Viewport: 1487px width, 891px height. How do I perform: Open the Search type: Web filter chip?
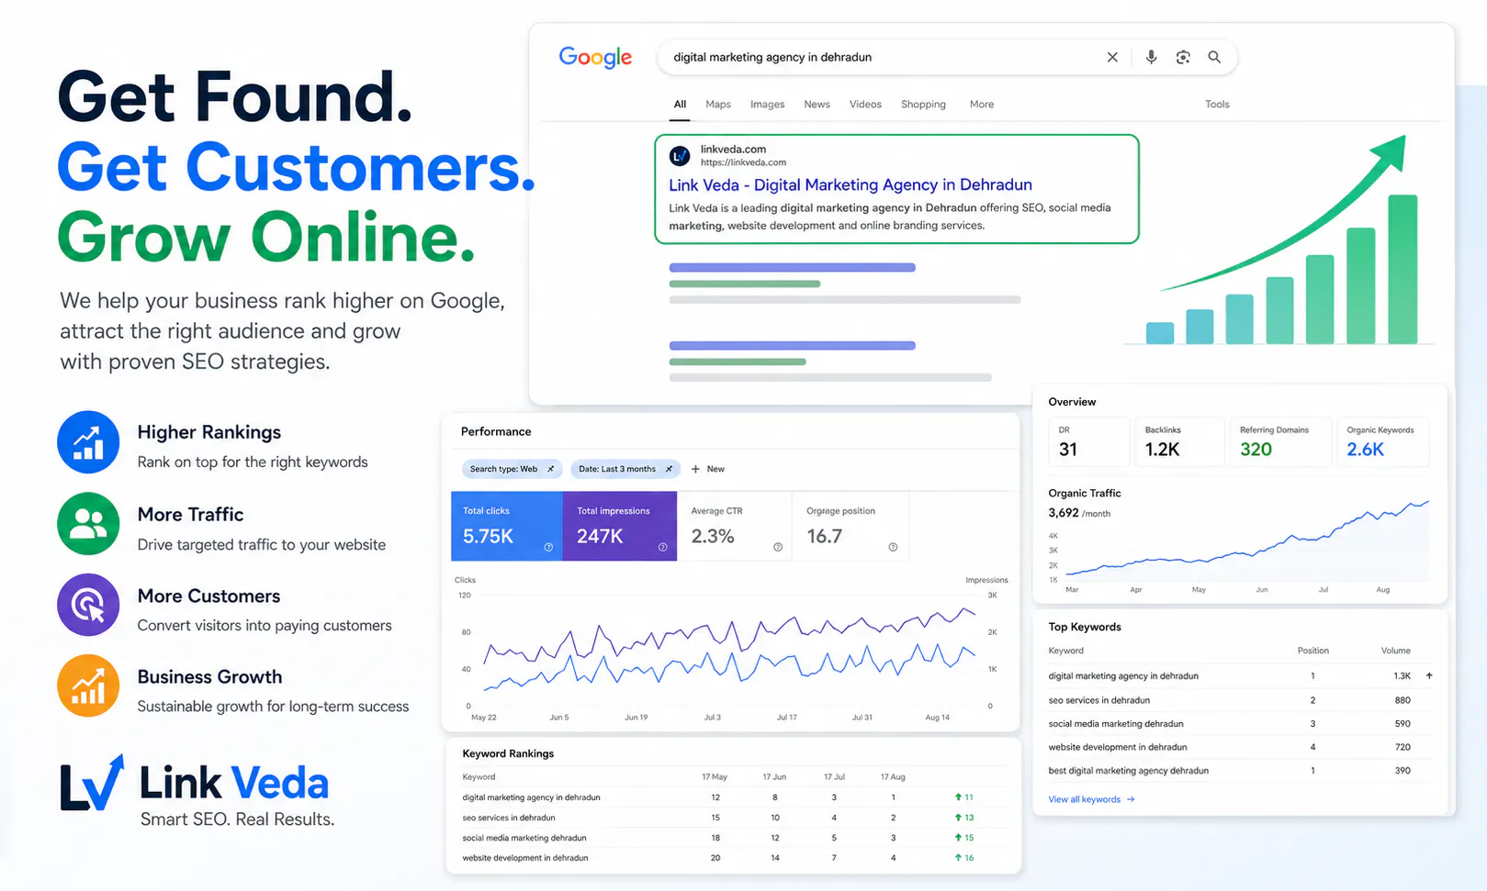pos(512,469)
